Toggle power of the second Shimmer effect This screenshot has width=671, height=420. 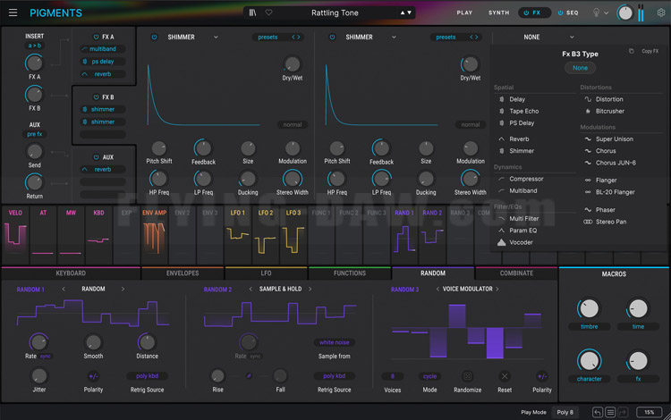pyautogui.click(x=332, y=38)
